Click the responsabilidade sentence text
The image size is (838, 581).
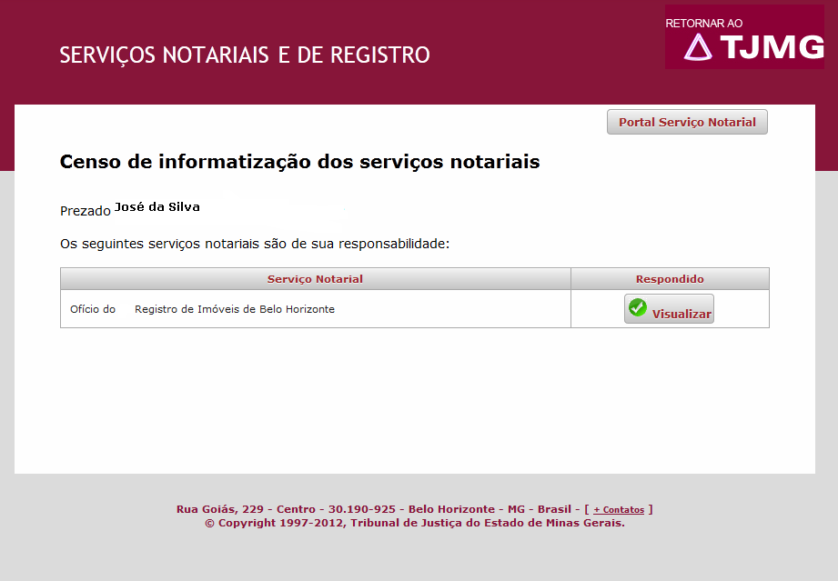pyautogui.click(x=255, y=244)
